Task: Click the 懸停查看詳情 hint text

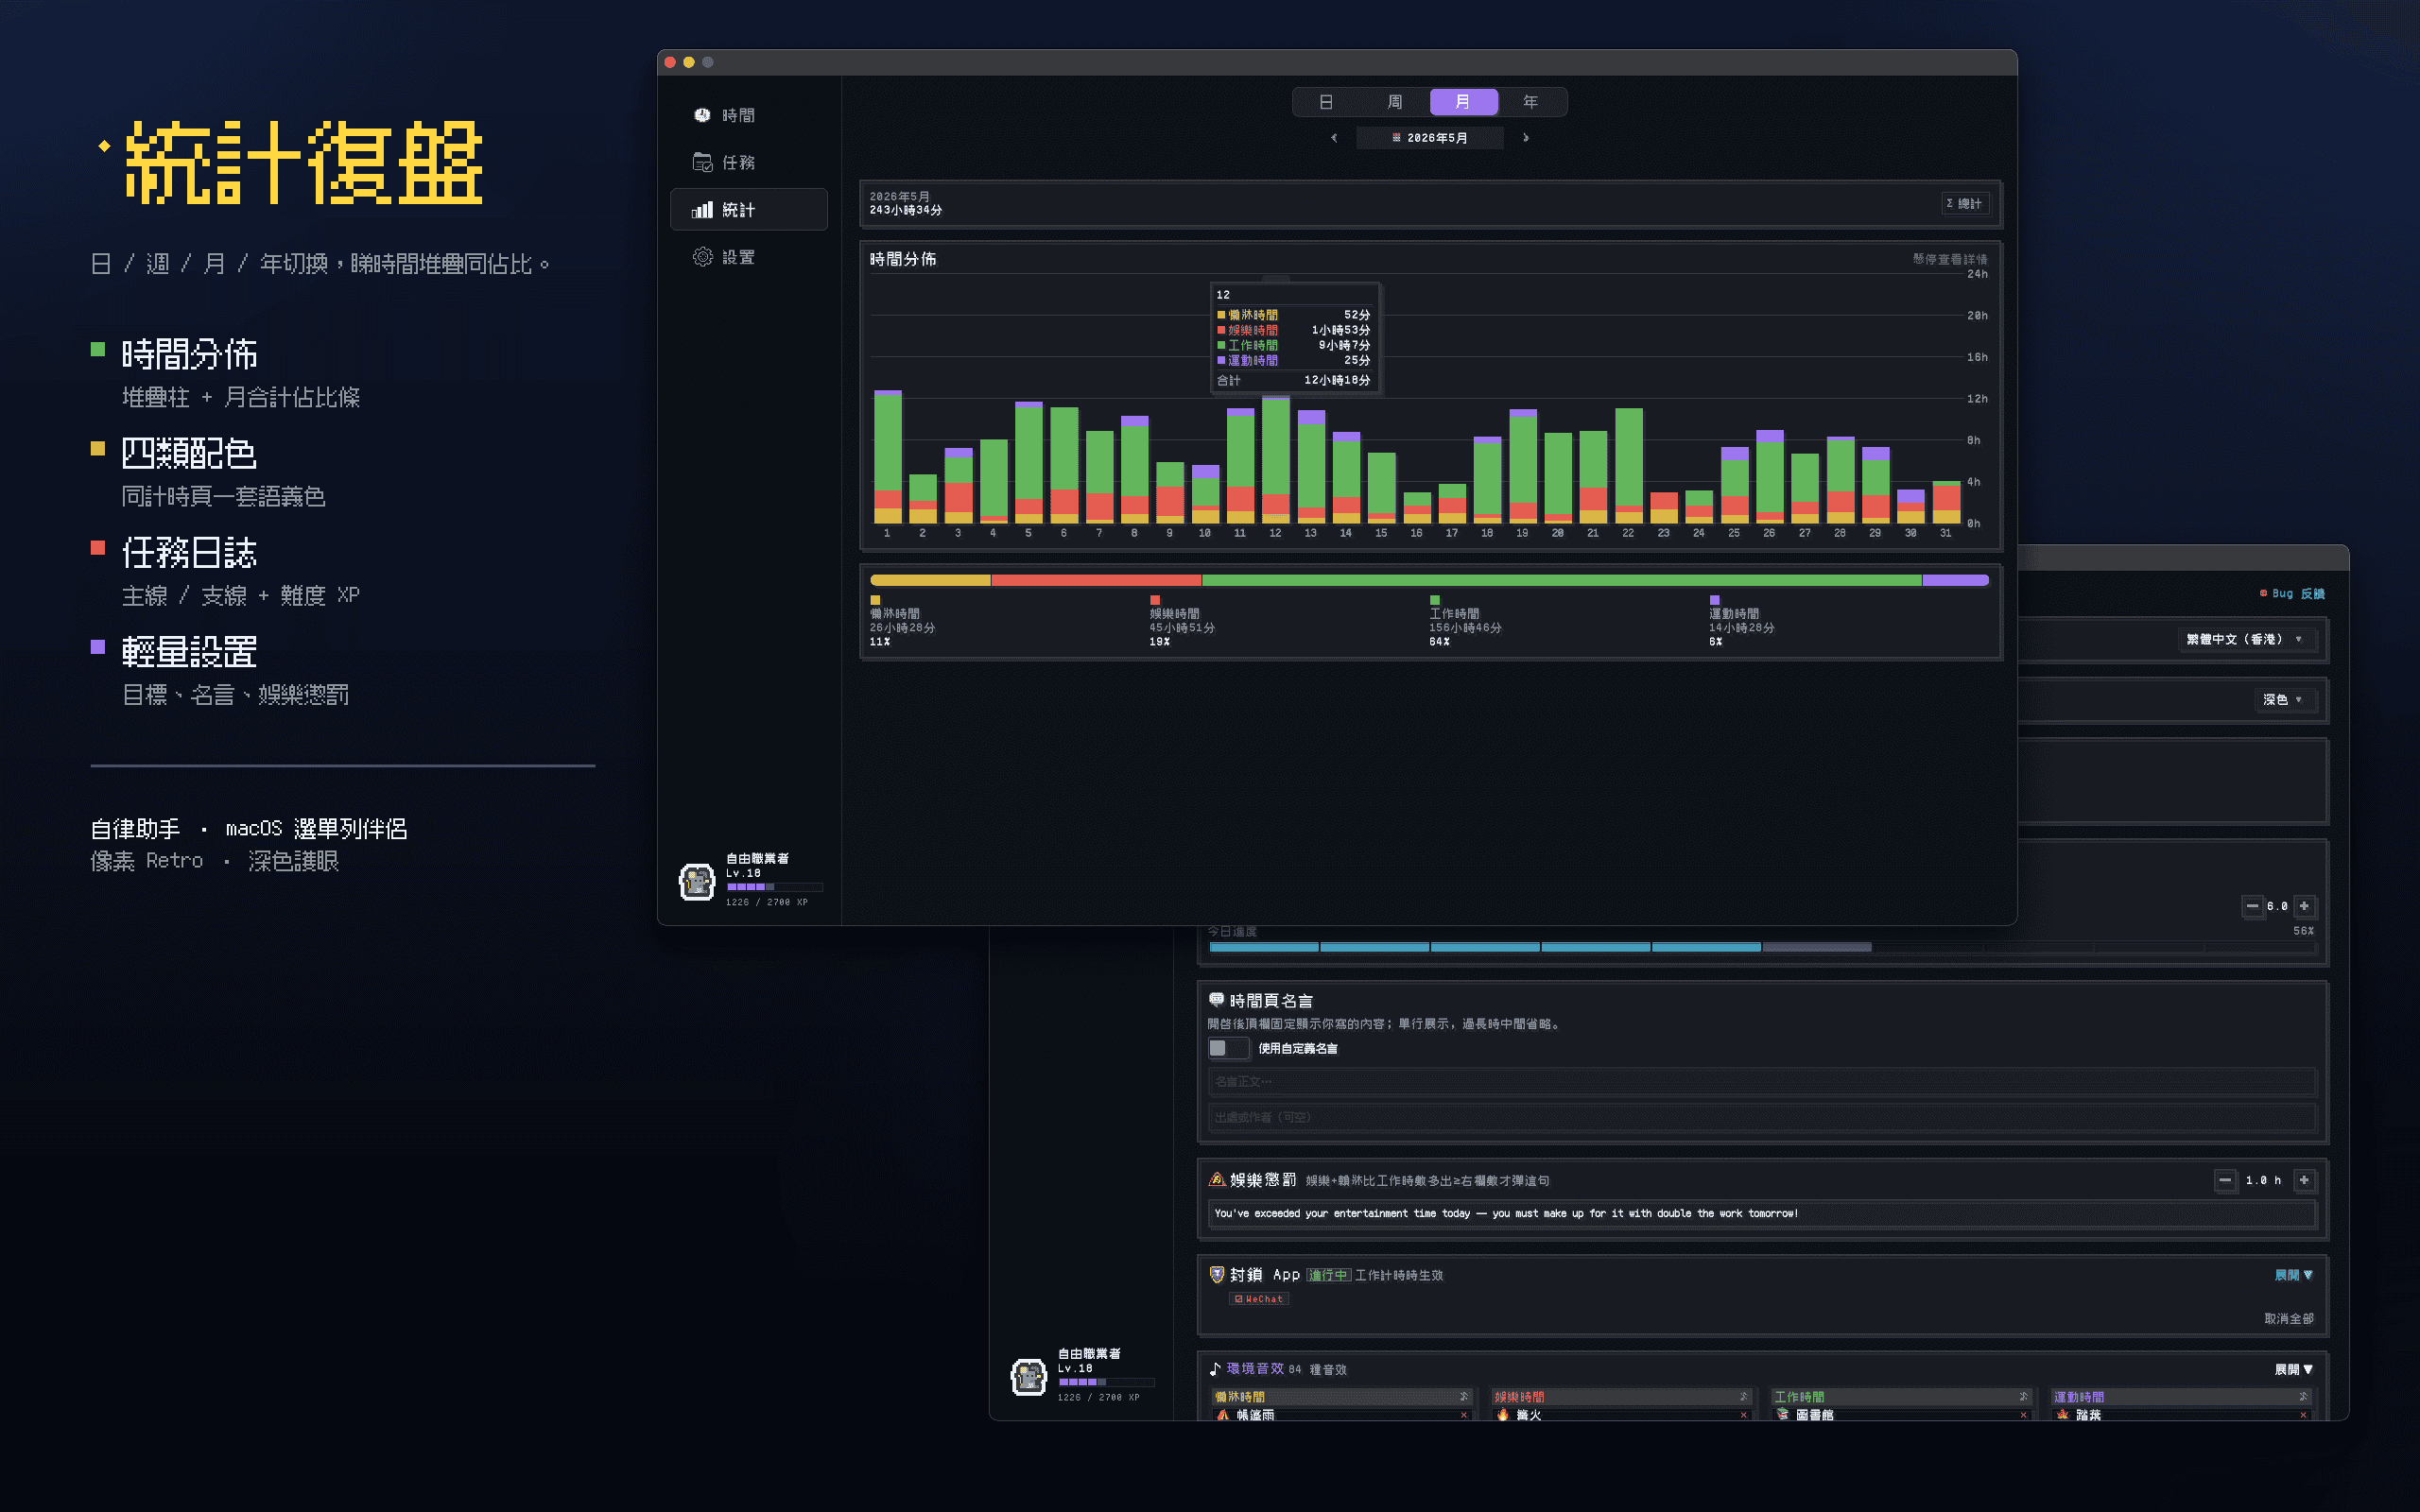Action: tap(1949, 259)
